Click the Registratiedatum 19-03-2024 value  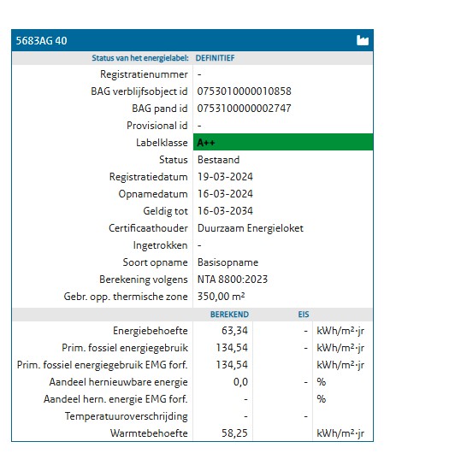pyautogui.click(x=225, y=177)
